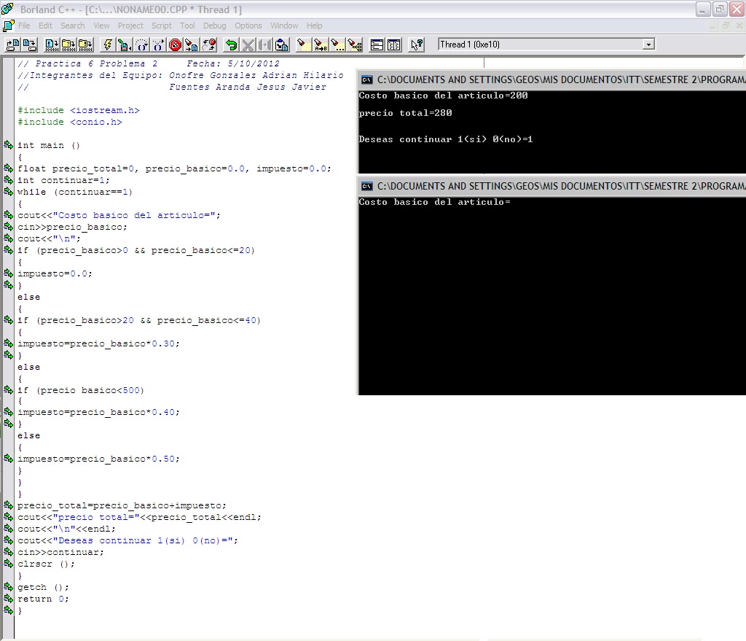The width and height of the screenshot is (746, 641).
Task: Select the Search flashlight icon
Action: (302, 45)
